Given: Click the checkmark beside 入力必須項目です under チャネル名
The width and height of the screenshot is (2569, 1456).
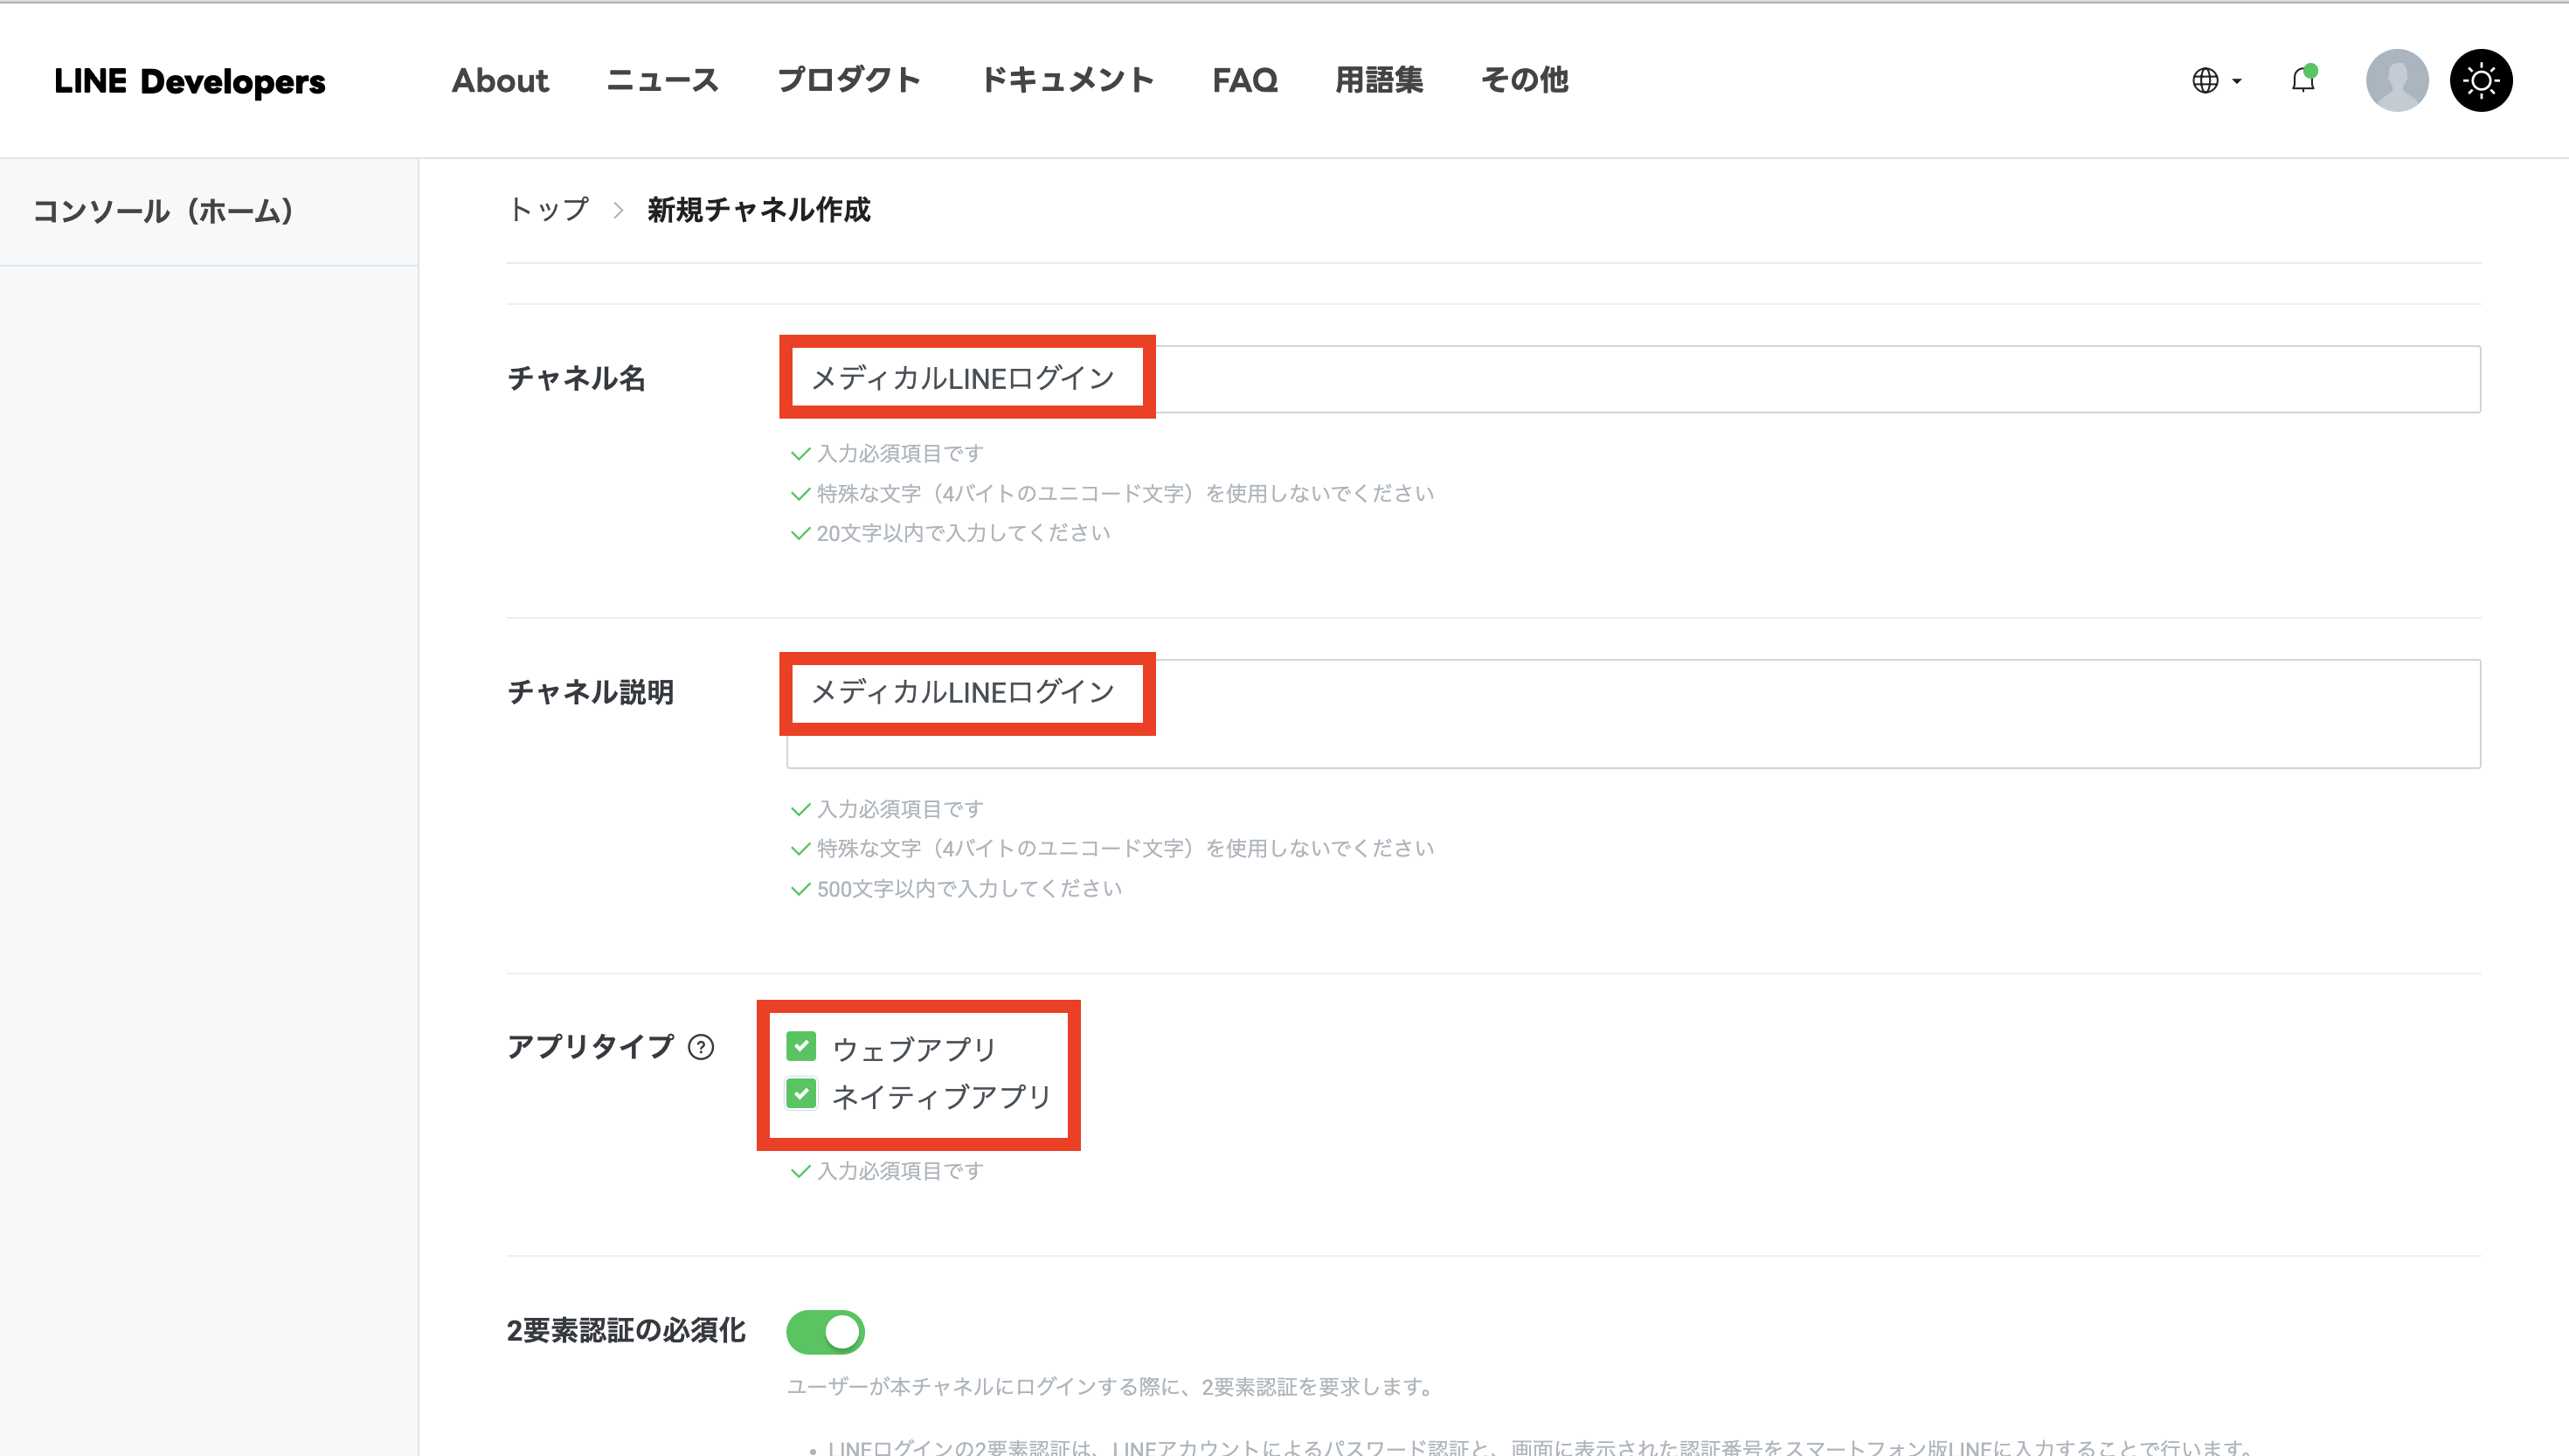Looking at the screenshot, I should click(x=800, y=453).
